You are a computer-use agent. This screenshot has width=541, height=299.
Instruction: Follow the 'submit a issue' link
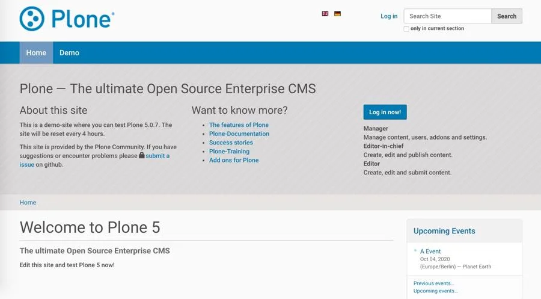tap(157, 156)
